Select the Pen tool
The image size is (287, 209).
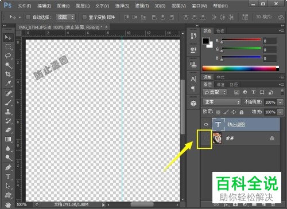(x=8, y=168)
